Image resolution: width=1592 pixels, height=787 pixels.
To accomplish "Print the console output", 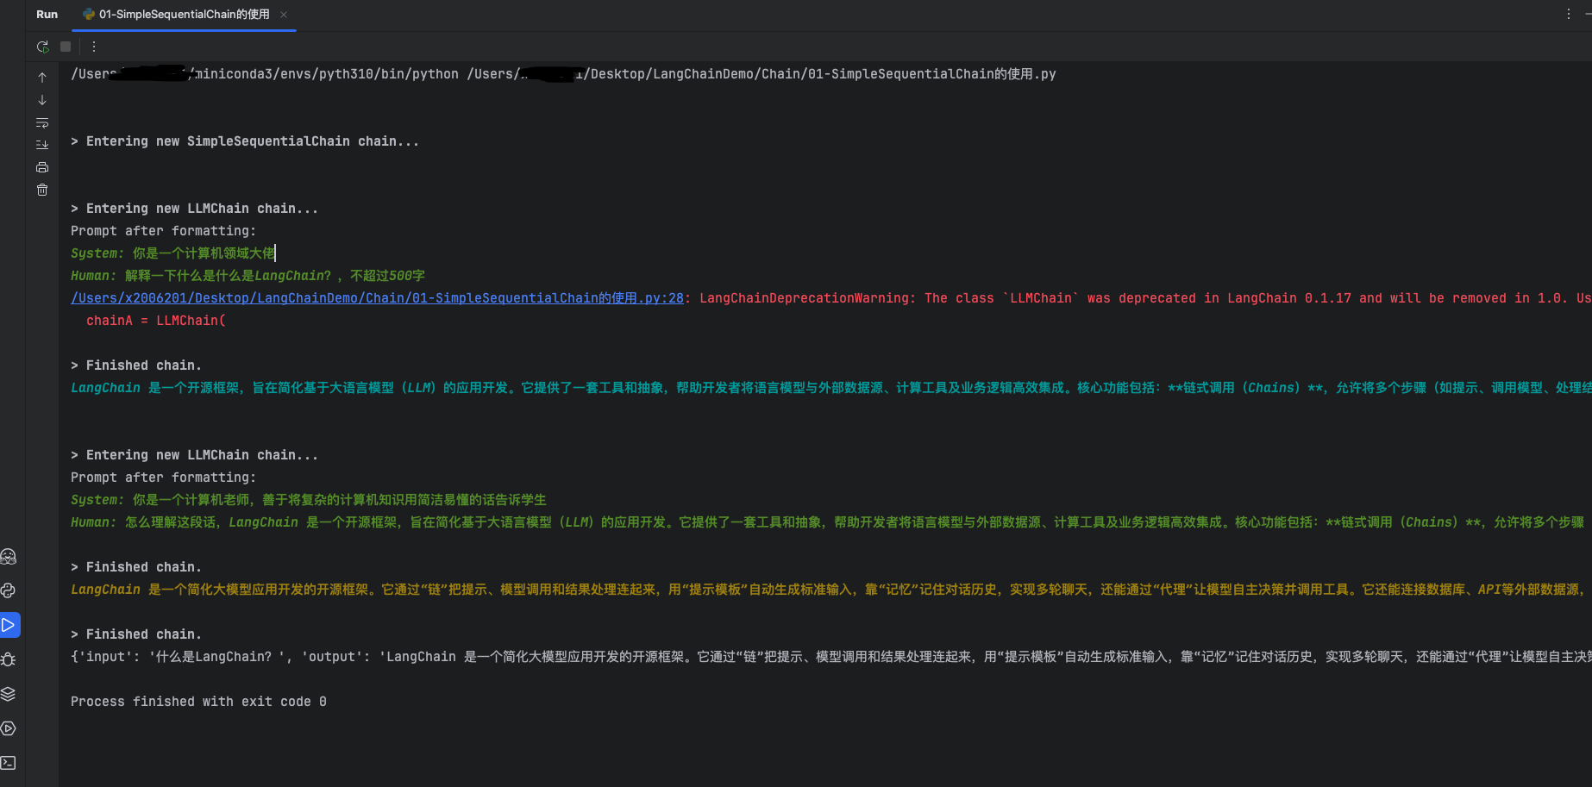I will [42, 167].
